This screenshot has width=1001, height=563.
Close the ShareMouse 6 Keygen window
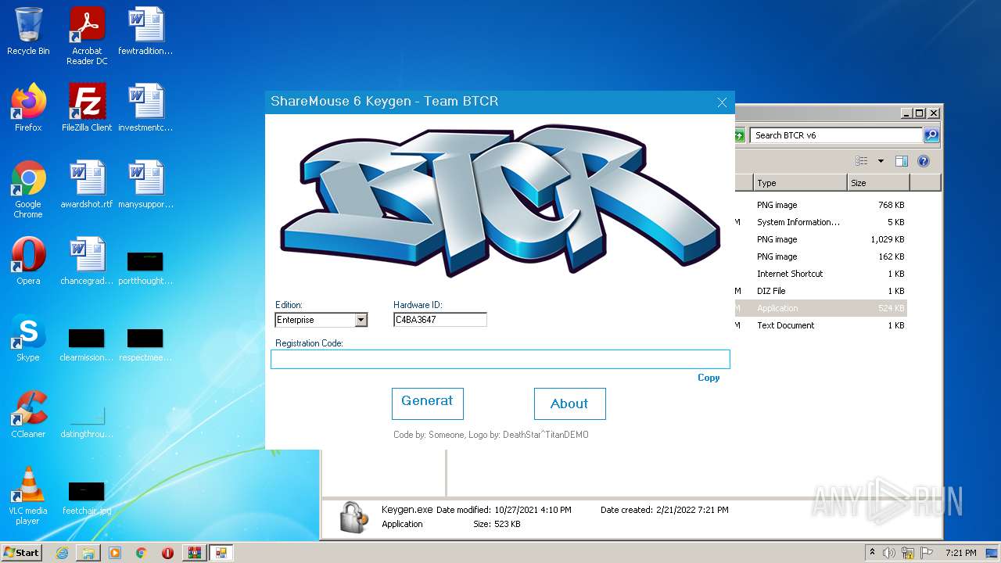[722, 102]
